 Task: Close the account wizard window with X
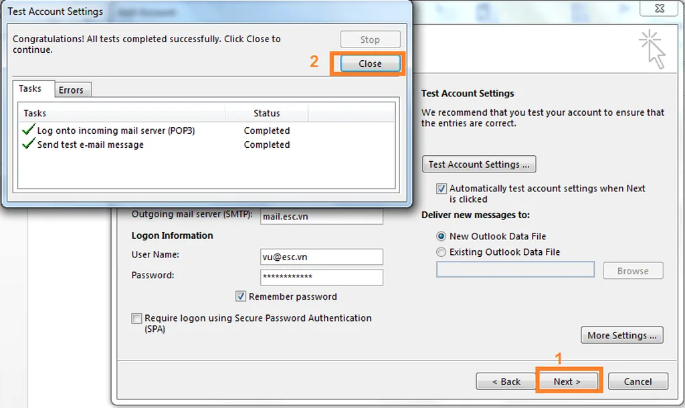point(659,8)
